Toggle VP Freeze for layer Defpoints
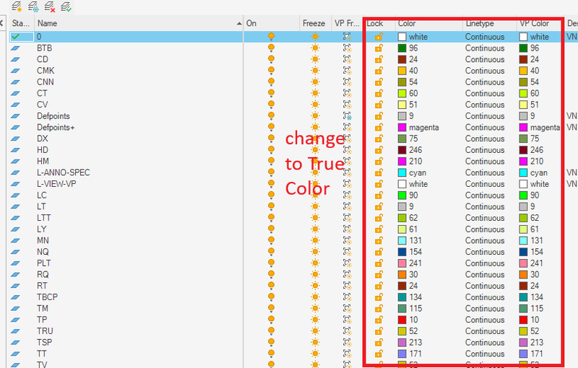The height and width of the screenshot is (368, 578). click(x=348, y=116)
